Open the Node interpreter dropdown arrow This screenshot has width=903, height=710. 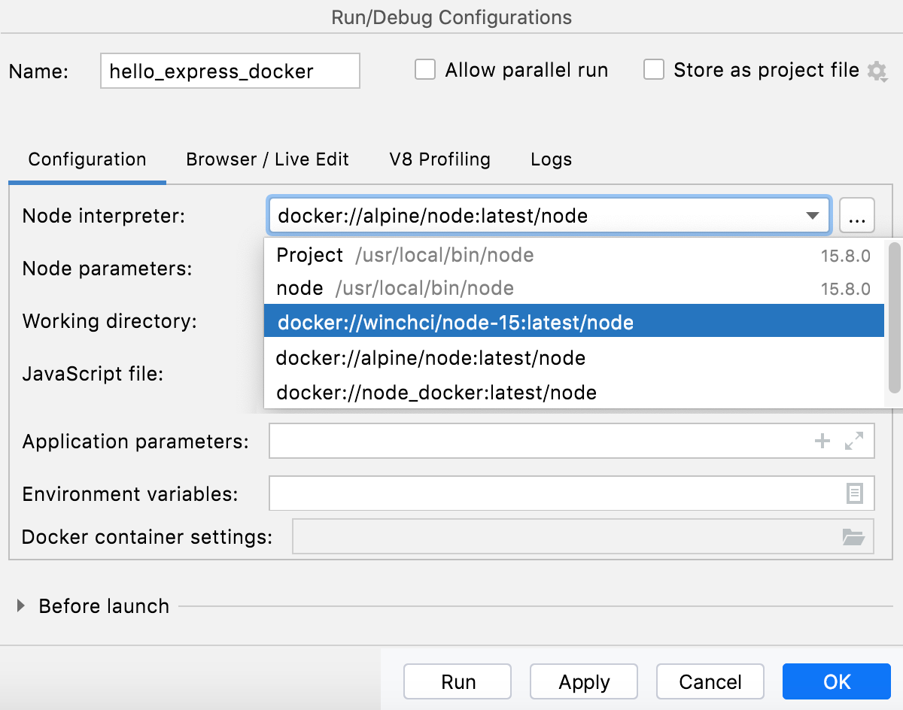click(x=813, y=215)
